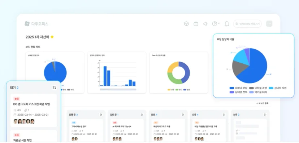Click the 보류 2 column header
The width and height of the screenshot is (299, 143).
tap(236, 115)
